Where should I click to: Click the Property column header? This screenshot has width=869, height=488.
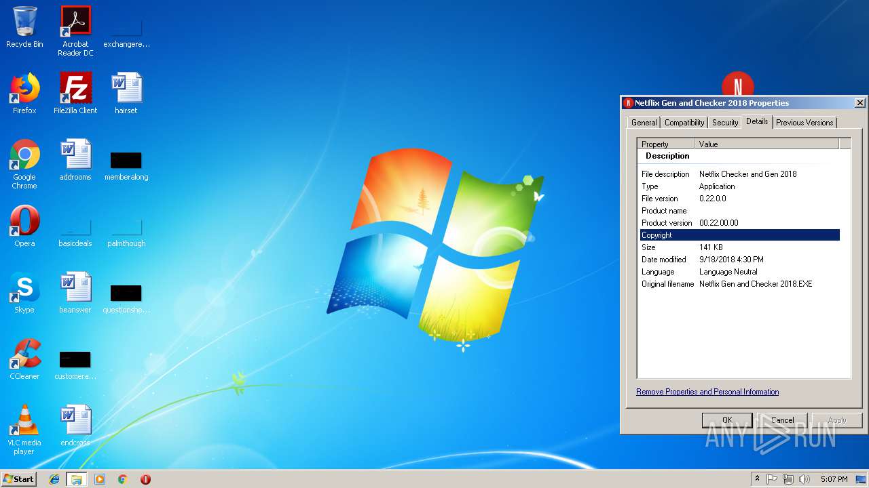666,144
